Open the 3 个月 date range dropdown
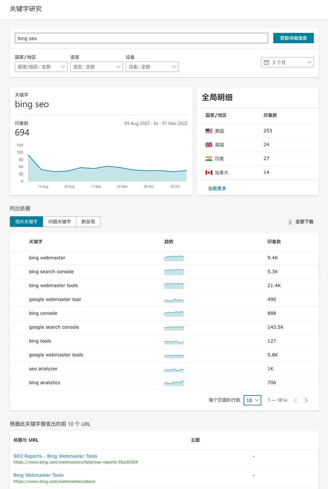328x489 pixels. [x=287, y=62]
